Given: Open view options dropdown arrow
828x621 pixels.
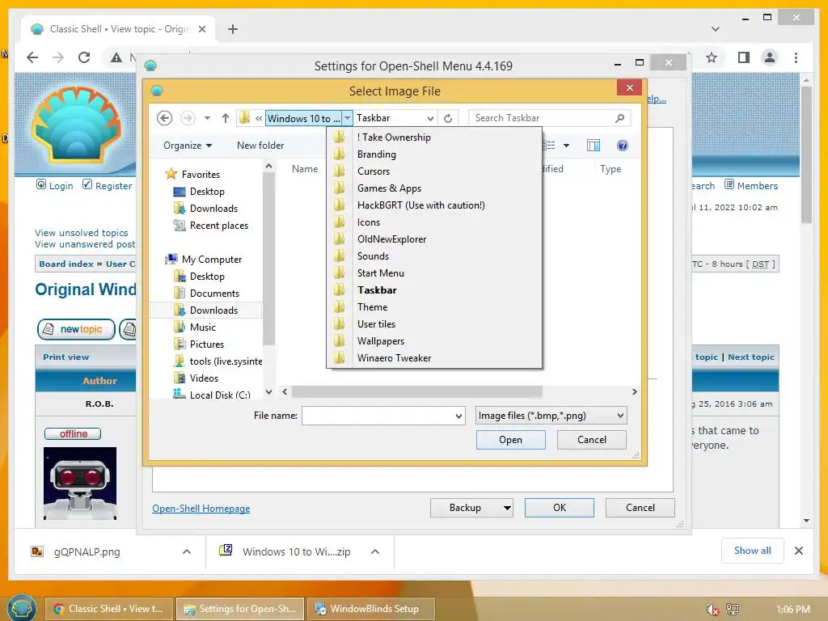Looking at the screenshot, I should click(x=566, y=146).
